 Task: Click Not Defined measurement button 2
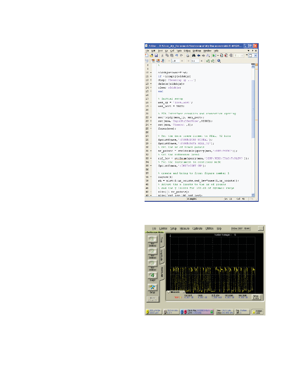point(152,251)
